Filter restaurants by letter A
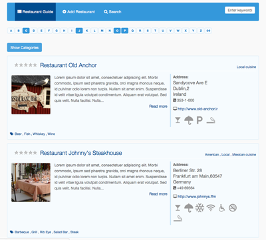Viewport: 266px width, 240px height. [x=11, y=31]
